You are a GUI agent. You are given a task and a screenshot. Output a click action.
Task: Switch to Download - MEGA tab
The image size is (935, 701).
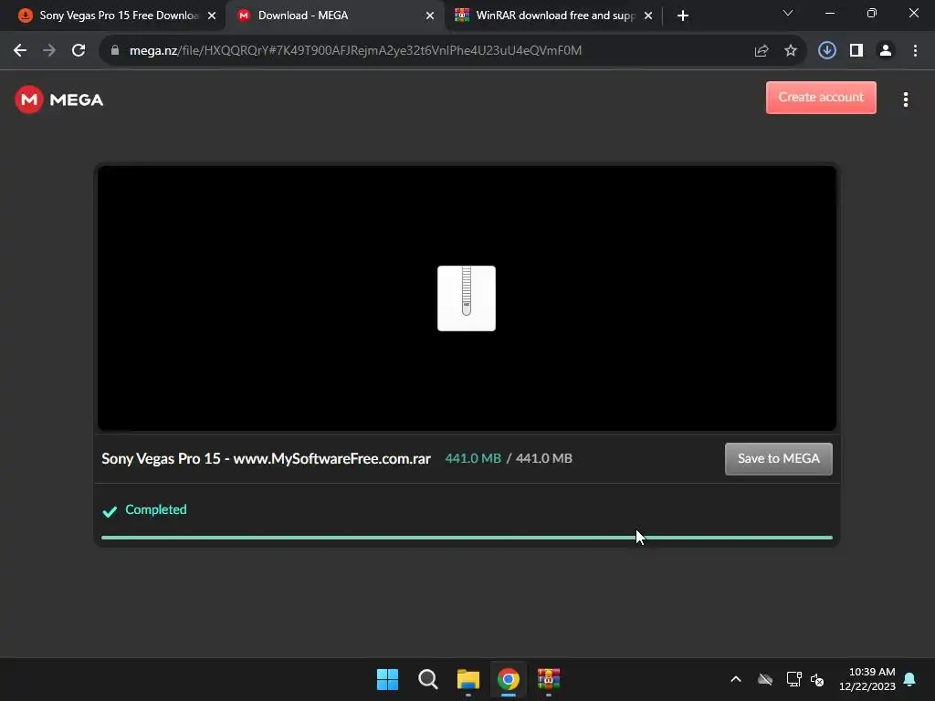pos(334,16)
